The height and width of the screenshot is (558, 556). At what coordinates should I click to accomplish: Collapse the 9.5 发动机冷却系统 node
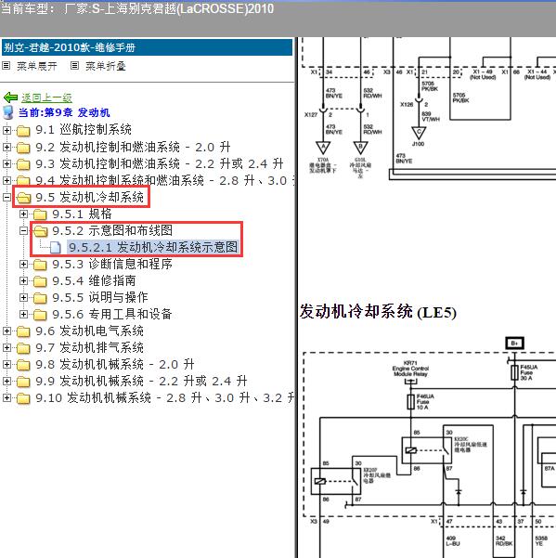tap(6, 197)
